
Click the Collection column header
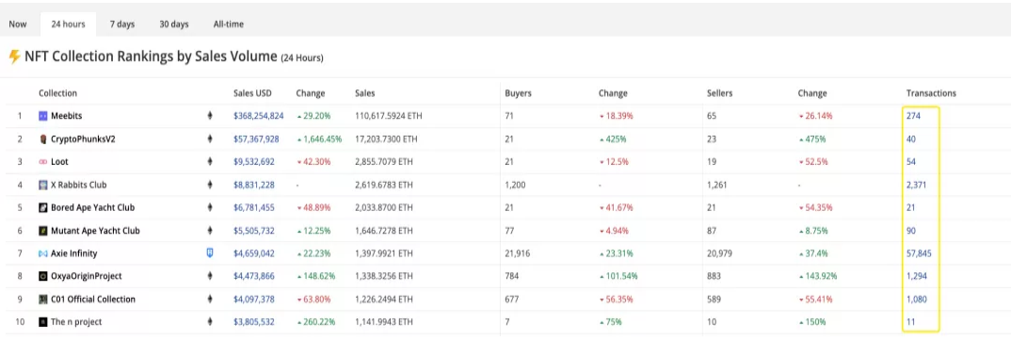[x=57, y=93]
